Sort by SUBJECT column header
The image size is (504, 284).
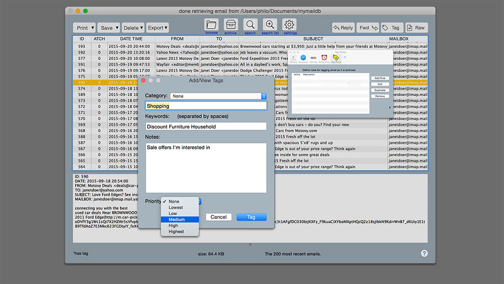313,39
